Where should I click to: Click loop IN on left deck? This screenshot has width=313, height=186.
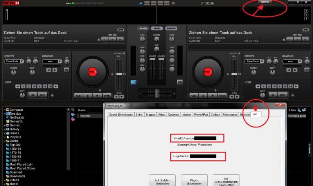[33, 95]
